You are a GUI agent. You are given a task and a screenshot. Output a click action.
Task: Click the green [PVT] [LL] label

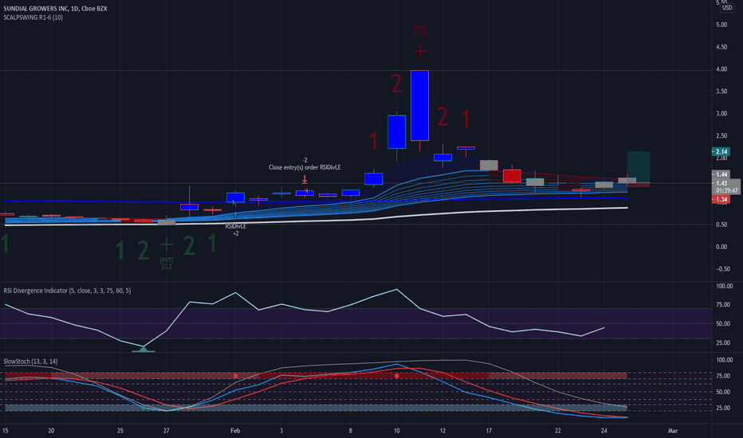point(167,264)
